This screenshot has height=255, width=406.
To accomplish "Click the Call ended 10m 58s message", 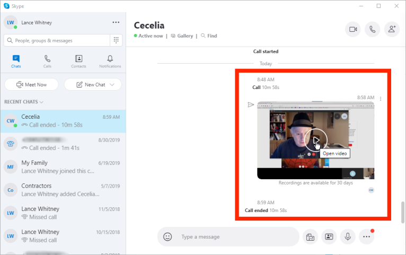I will pos(266,210).
